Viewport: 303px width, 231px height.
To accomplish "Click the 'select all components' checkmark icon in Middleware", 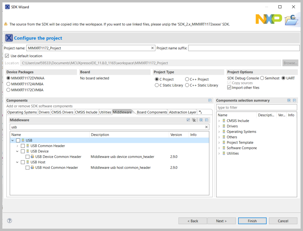I will pos(188,120).
